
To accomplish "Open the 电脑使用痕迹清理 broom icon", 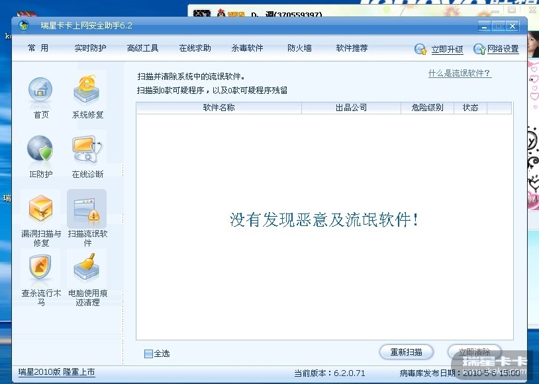I will [87, 268].
